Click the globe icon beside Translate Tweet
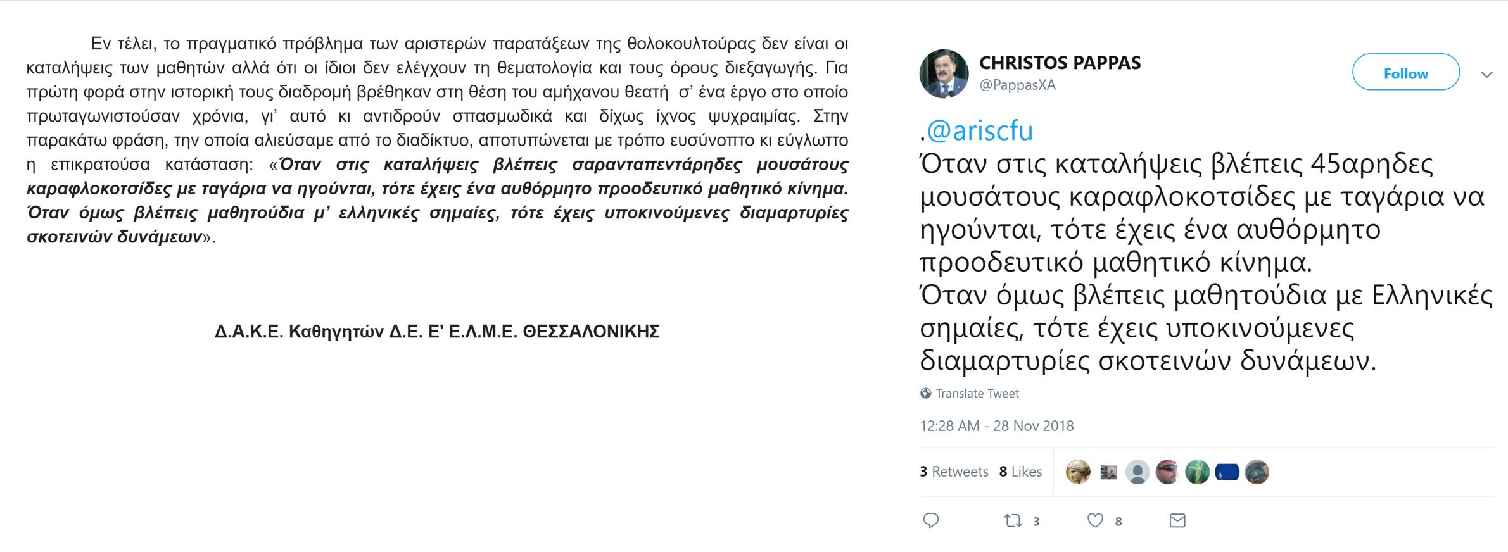 click(x=925, y=393)
